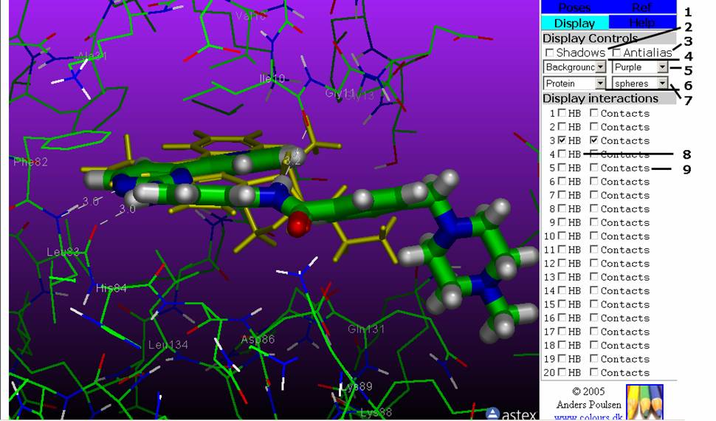This screenshot has height=421, width=716.
Task: Check HB box for pose 4
Action: [562, 154]
